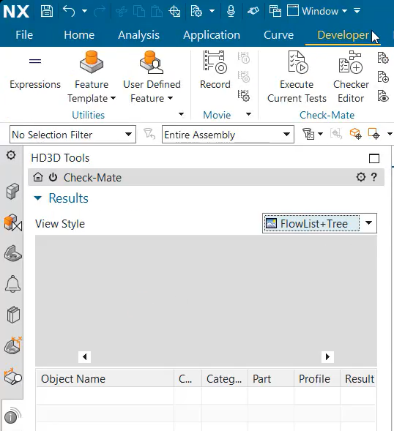Click the microphone voice command icon
Screen dimensions: 394x431
tap(231, 11)
